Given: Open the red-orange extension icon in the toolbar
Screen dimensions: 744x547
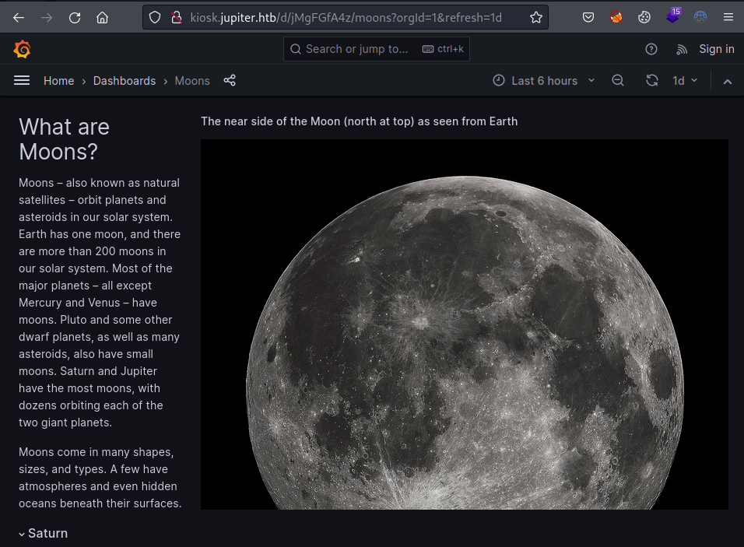Looking at the screenshot, I should click(616, 18).
